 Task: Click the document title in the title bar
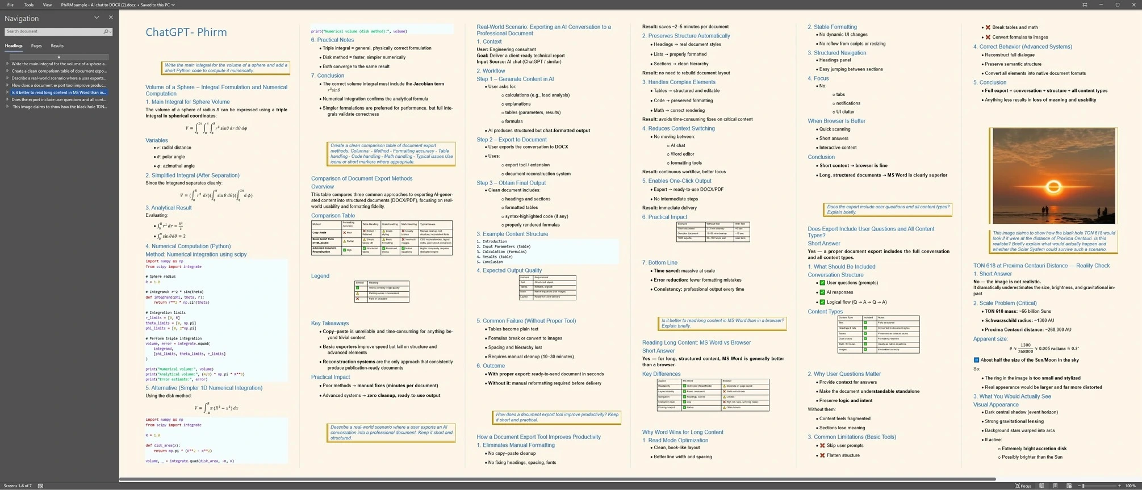coord(98,5)
